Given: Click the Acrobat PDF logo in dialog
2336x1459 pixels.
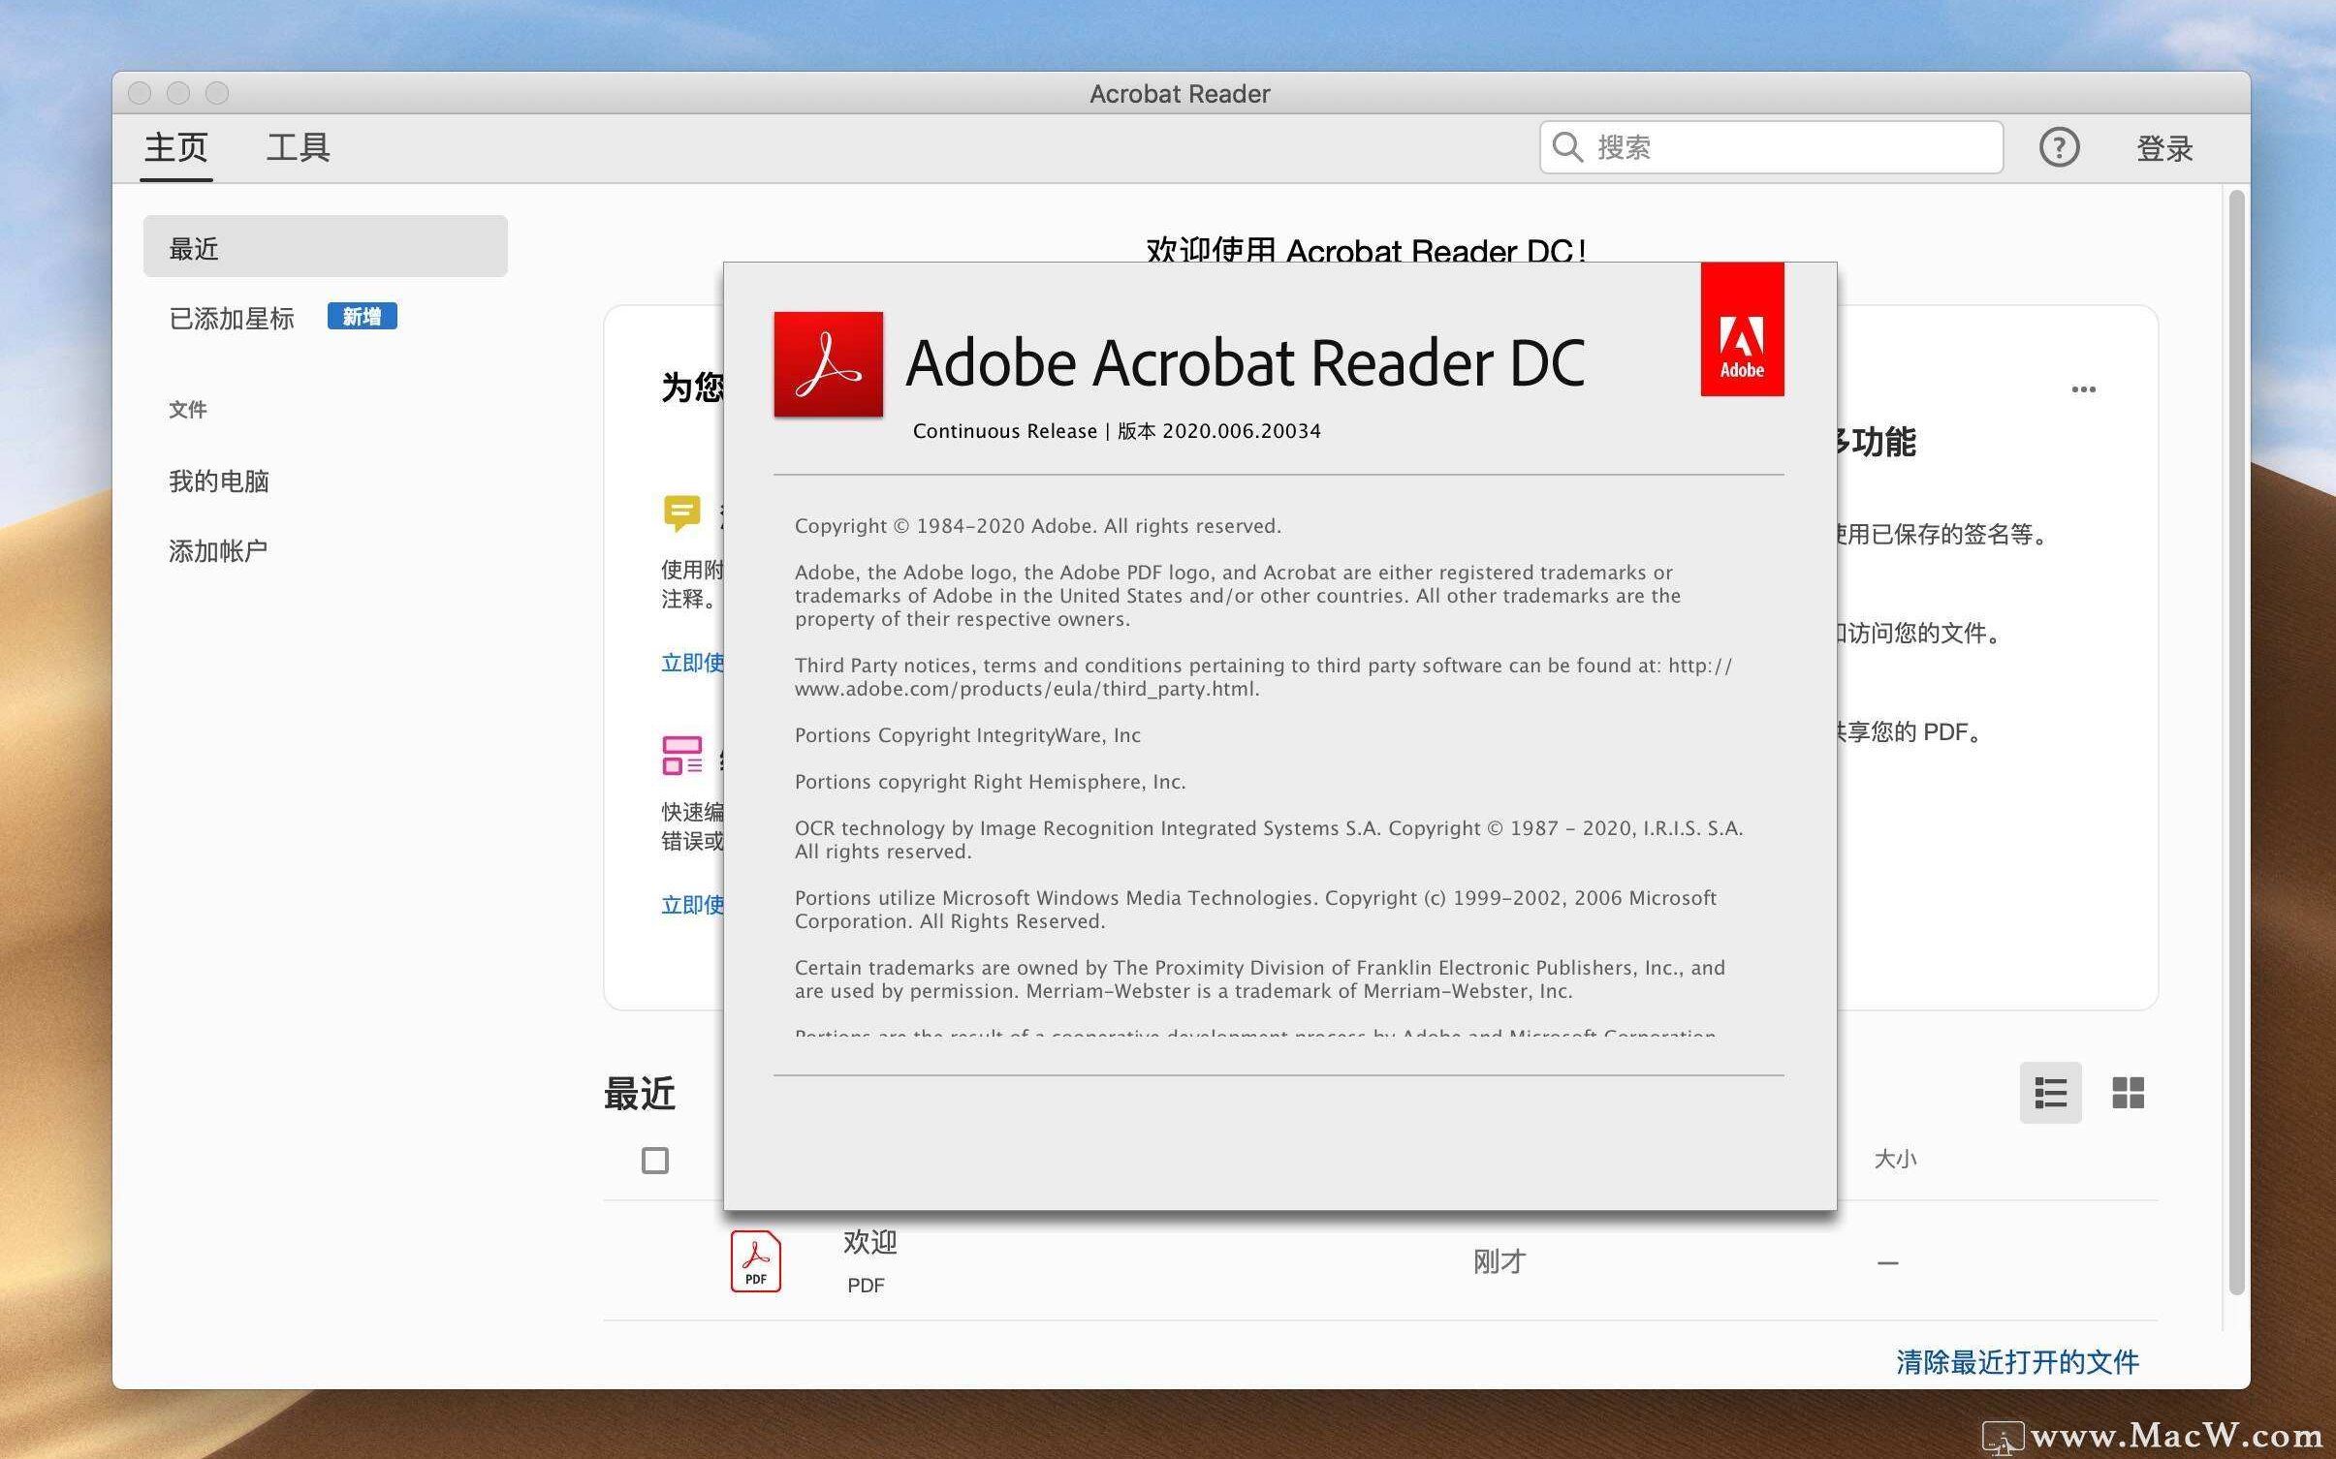Looking at the screenshot, I should click(828, 364).
